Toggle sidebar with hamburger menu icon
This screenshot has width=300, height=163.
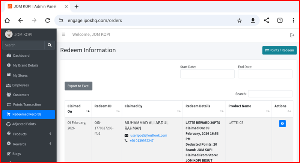click(x=63, y=34)
